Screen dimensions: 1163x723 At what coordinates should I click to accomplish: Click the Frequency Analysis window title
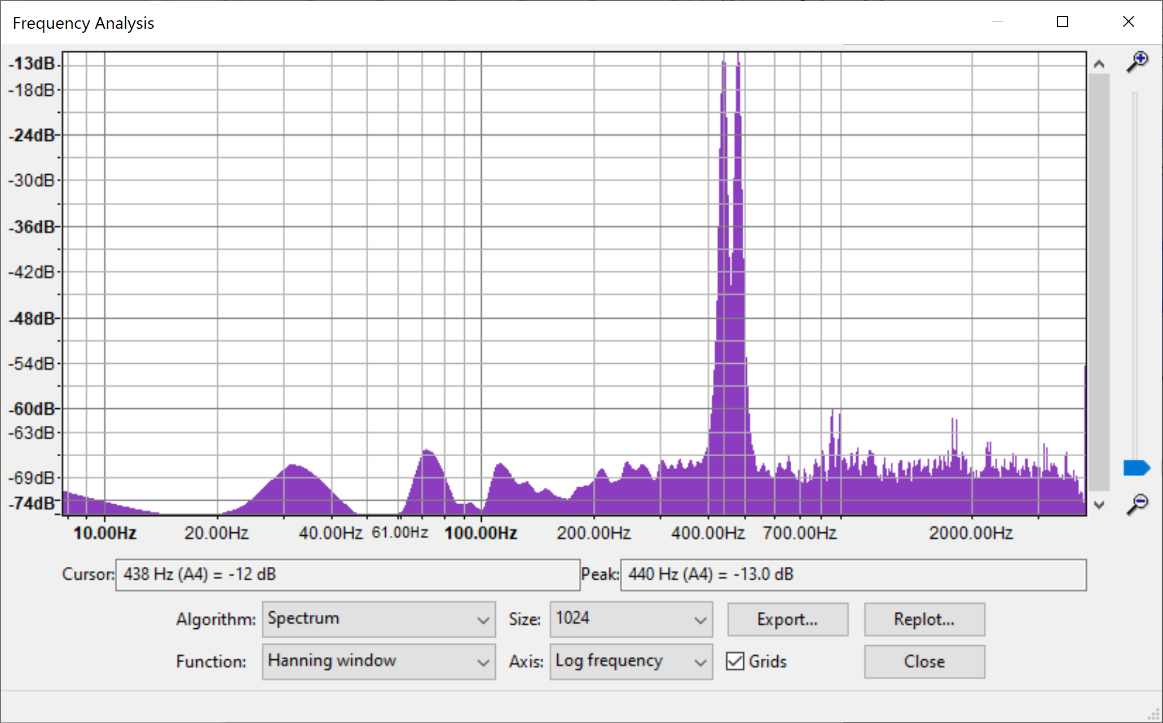(x=83, y=23)
